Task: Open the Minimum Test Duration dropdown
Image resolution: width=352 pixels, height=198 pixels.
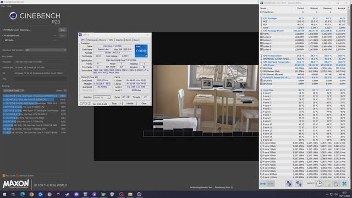Action: 46,50
